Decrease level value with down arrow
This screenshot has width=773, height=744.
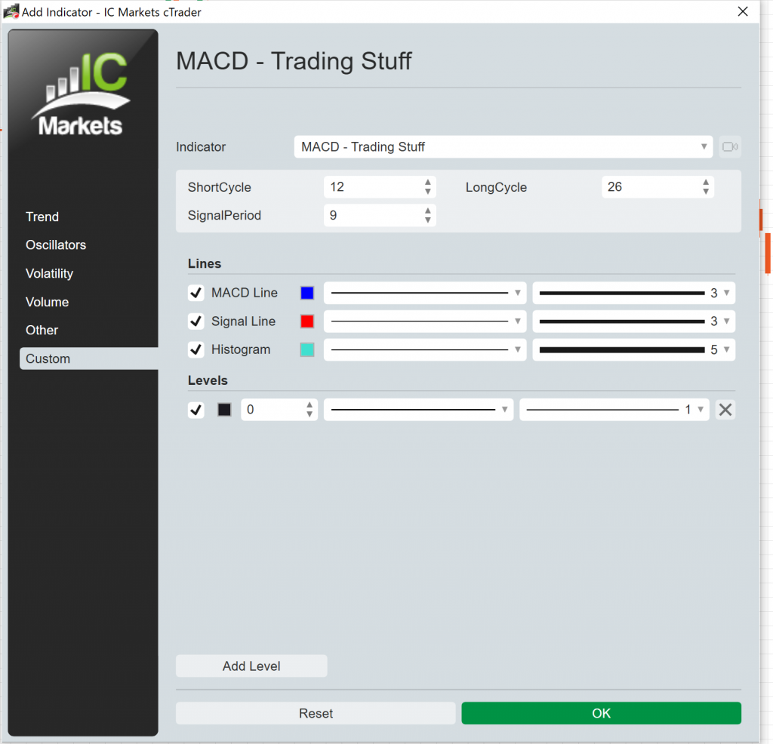click(x=309, y=414)
